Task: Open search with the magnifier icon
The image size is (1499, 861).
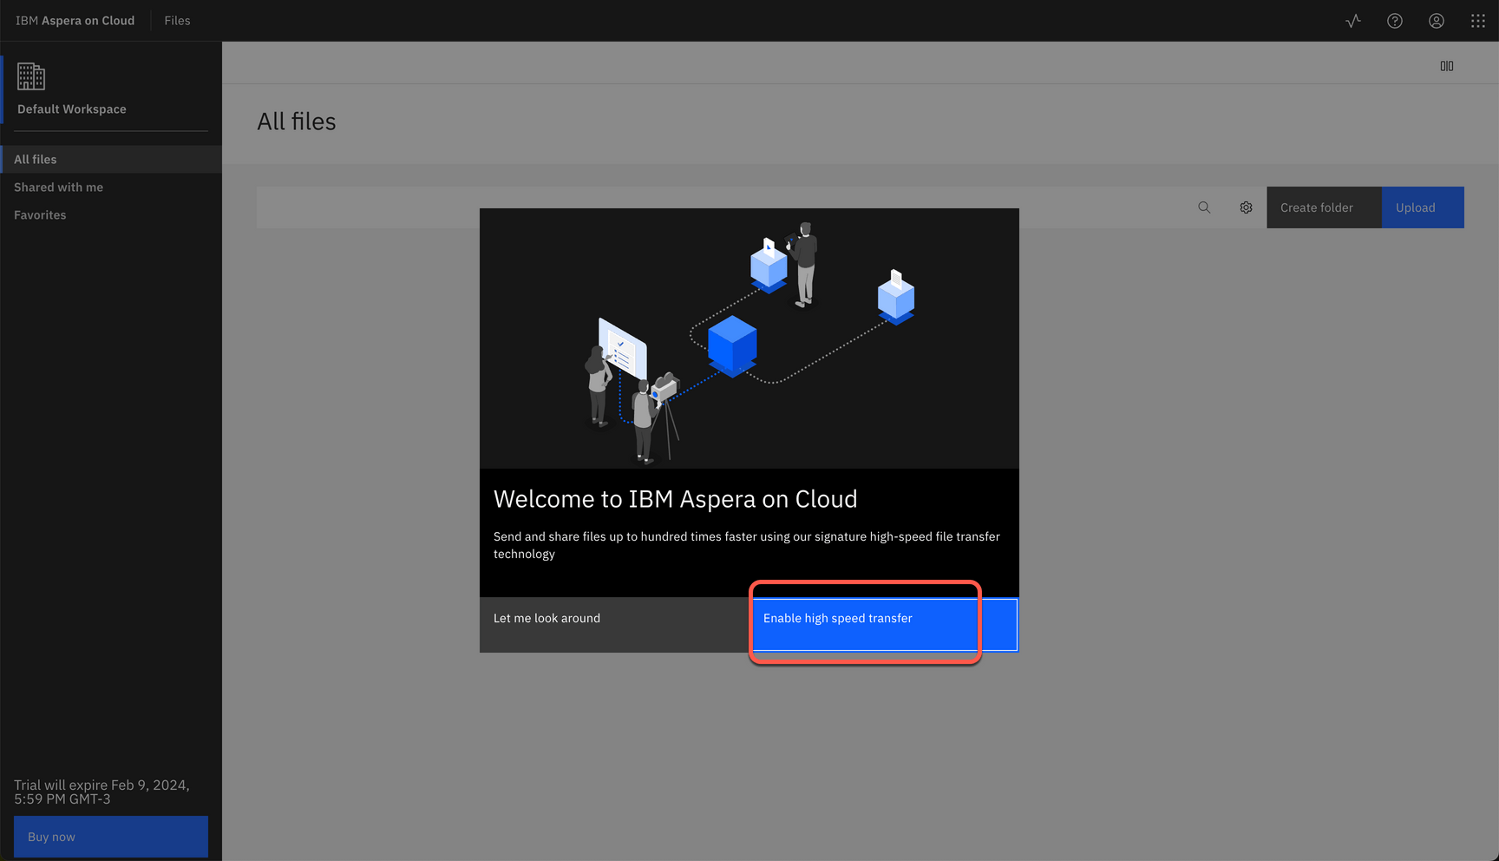Action: [x=1204, y=207]
